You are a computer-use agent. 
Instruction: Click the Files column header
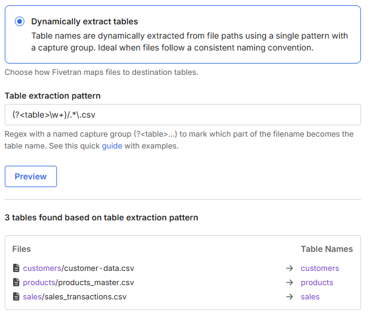pos(21,249)
